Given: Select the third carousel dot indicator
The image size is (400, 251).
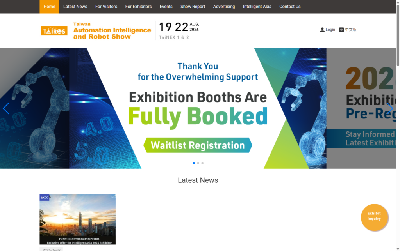Looking at the screenshot, I should (202, 163).
